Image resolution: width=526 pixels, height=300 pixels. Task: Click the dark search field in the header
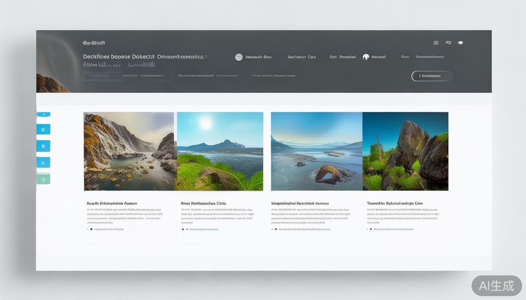101,76
